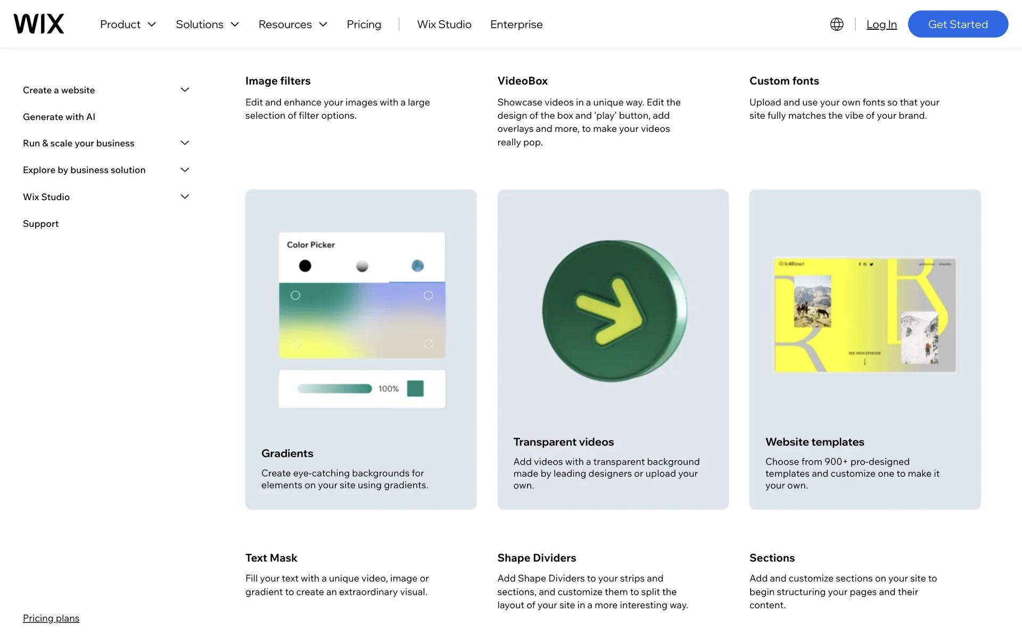Click the Wix logo
Screen dimensions: 1022x639
click(x=39, y=24)
